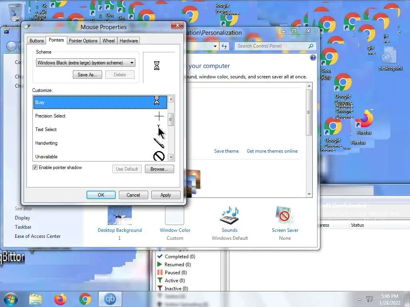410x307 pixels.
Task: Click the Save theme link
Action: click(x=227, y=151)
